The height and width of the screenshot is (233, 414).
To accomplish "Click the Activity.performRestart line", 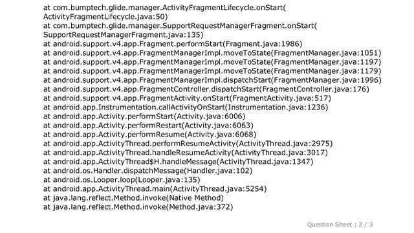I will pyautogui.click(x=148, y=125).
